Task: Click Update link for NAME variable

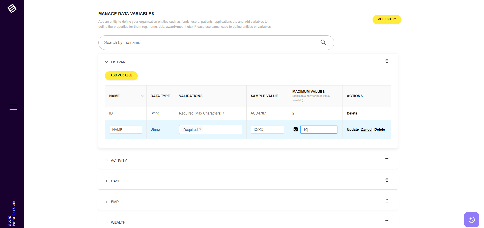Action: coord(352,130)
